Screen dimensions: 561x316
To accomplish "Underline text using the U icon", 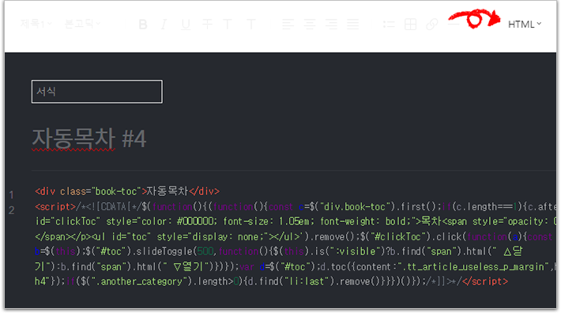I will [x=186, y=24].
